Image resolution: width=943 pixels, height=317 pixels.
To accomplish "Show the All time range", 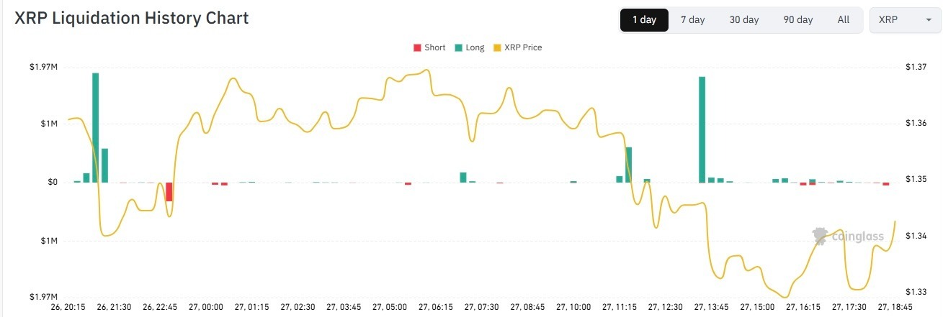I will (843, 20).
